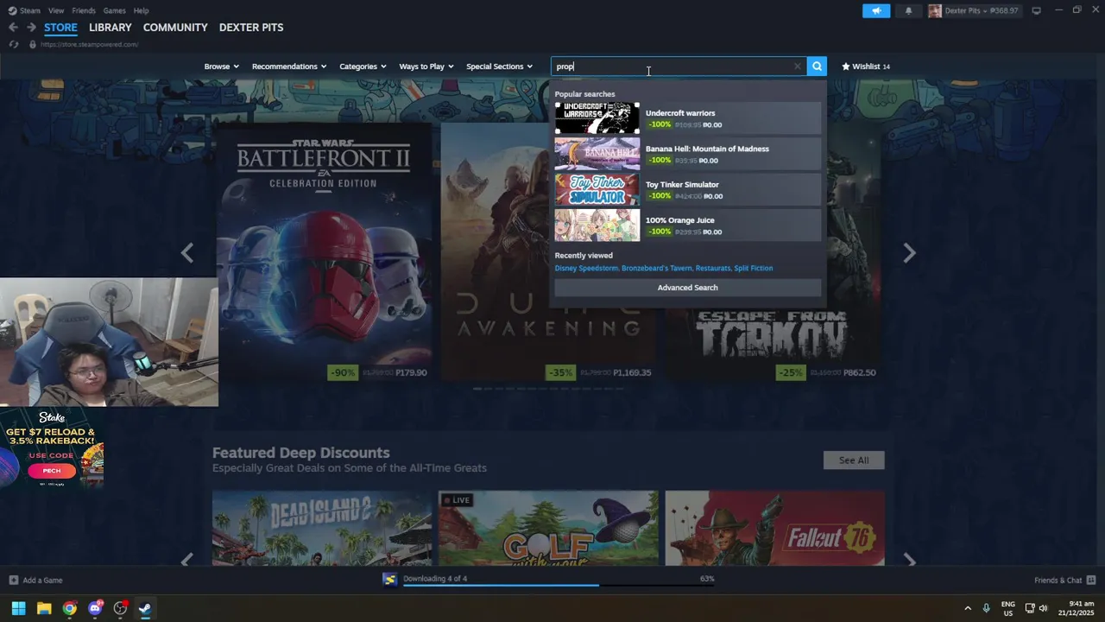
Task: Expand the Categories dropdown
Action: coord(363,67)
